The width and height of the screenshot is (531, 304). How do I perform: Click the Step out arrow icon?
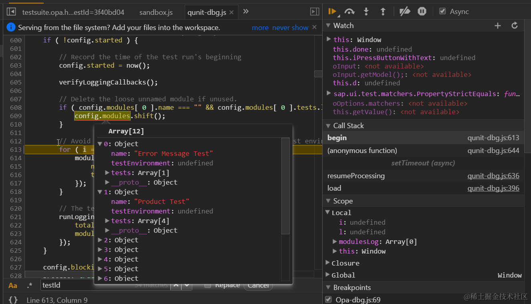pos(383,12)
